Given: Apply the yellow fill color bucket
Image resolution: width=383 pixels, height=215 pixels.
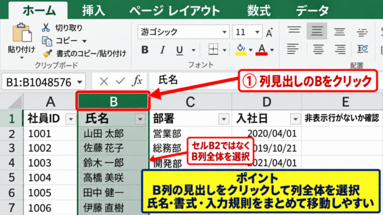Looking at the screenshot, I should [241, 50].
